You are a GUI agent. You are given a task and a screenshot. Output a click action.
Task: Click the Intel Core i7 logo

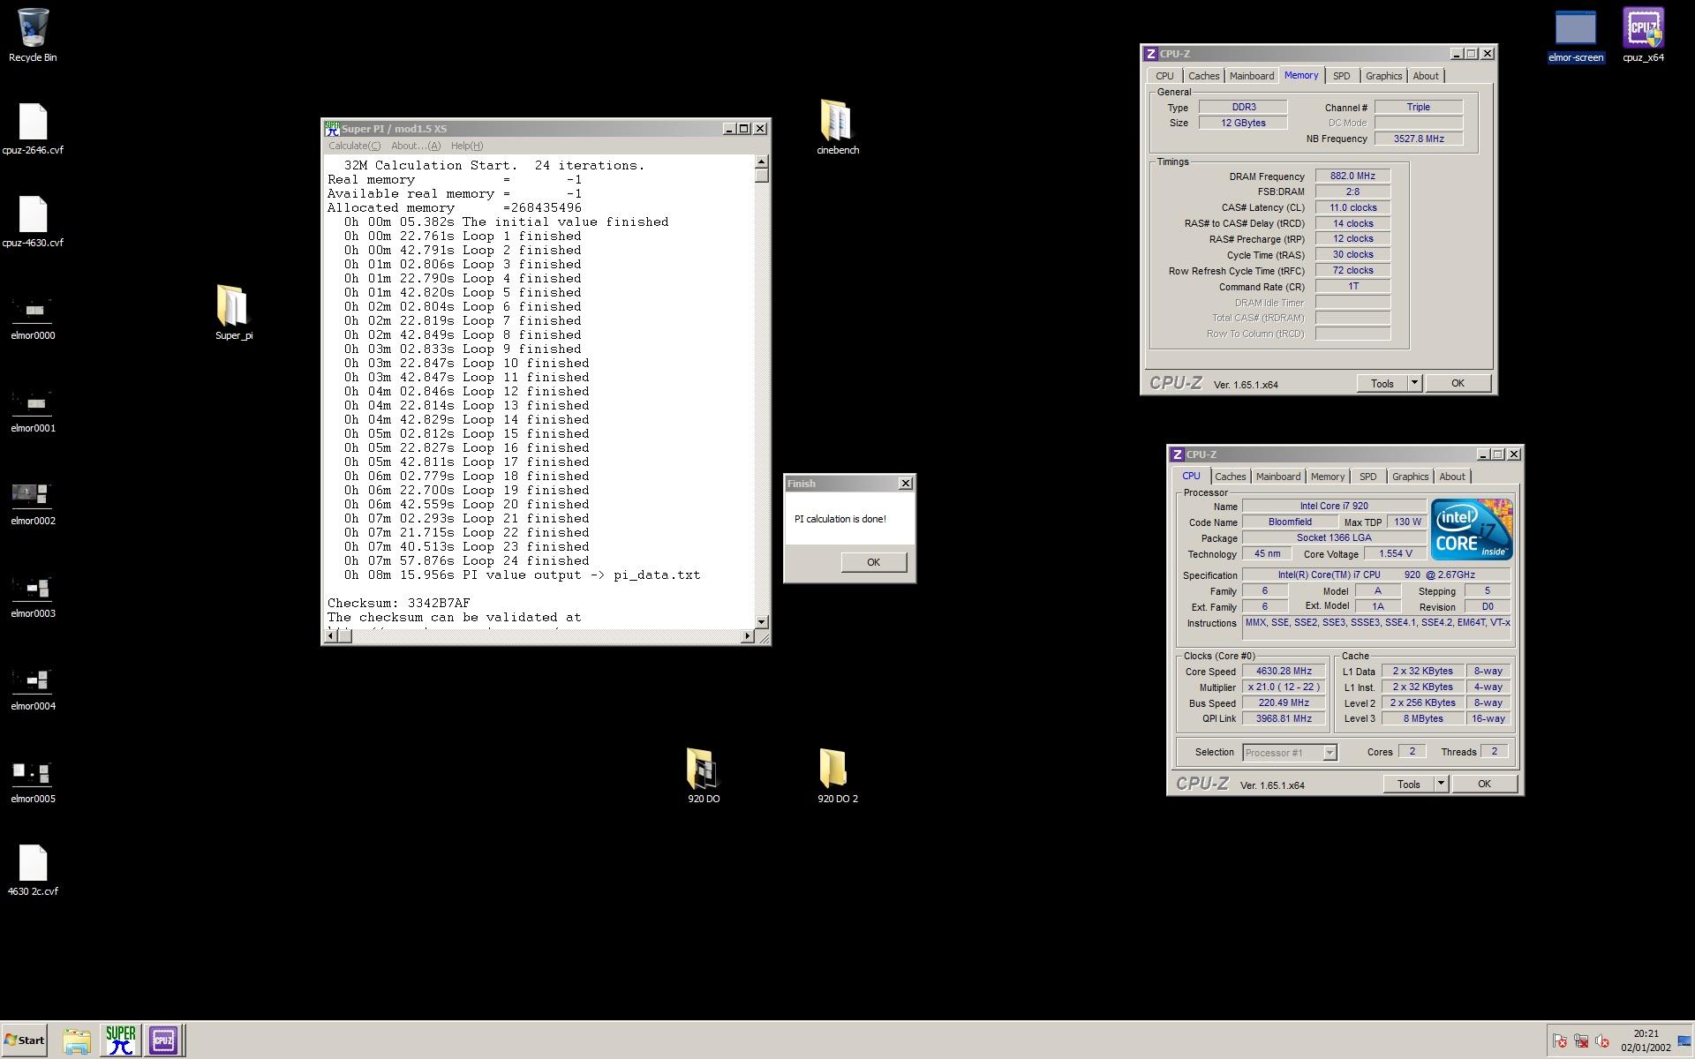coord(1472,529)
